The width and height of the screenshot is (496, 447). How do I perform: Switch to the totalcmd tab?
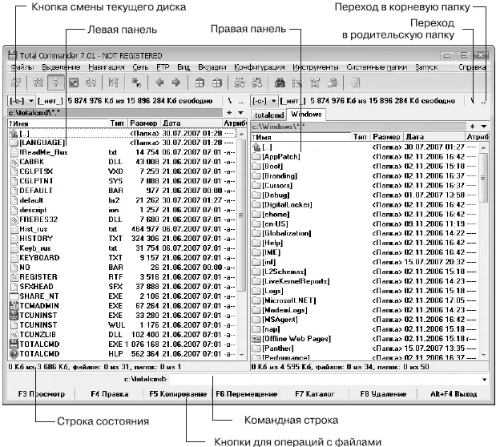point(269,115)
